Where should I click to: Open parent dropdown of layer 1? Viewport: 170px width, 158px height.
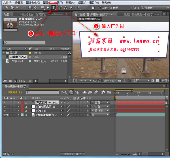pyautogui.click(x=100, y=103)
